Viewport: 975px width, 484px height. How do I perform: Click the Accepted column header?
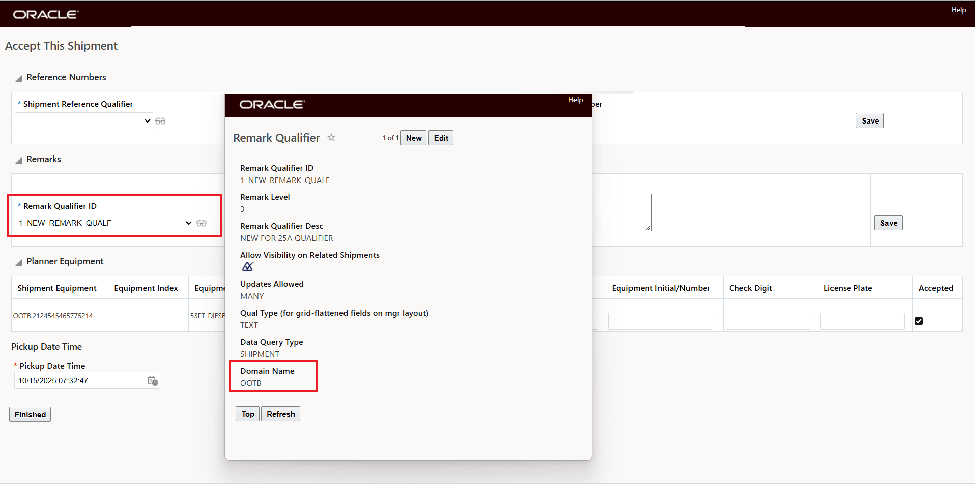[936, 288]
